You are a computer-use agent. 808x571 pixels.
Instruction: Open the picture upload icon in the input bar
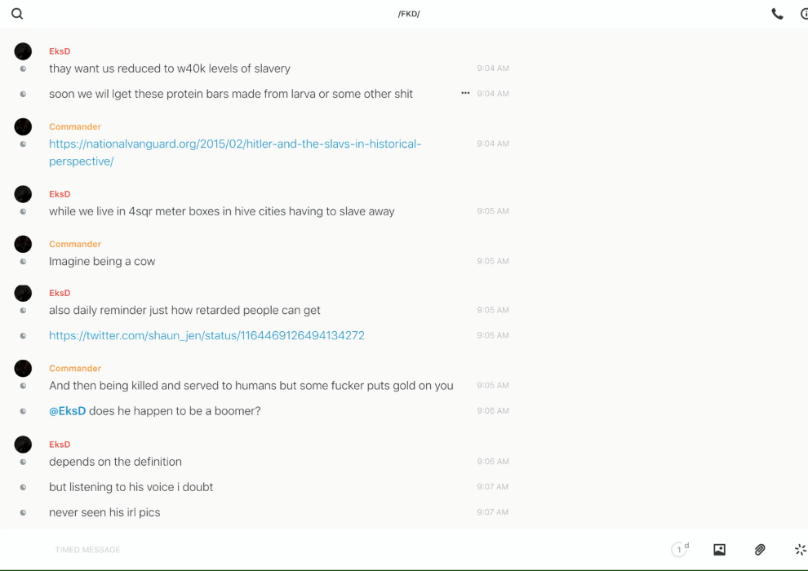coord(719,550)
